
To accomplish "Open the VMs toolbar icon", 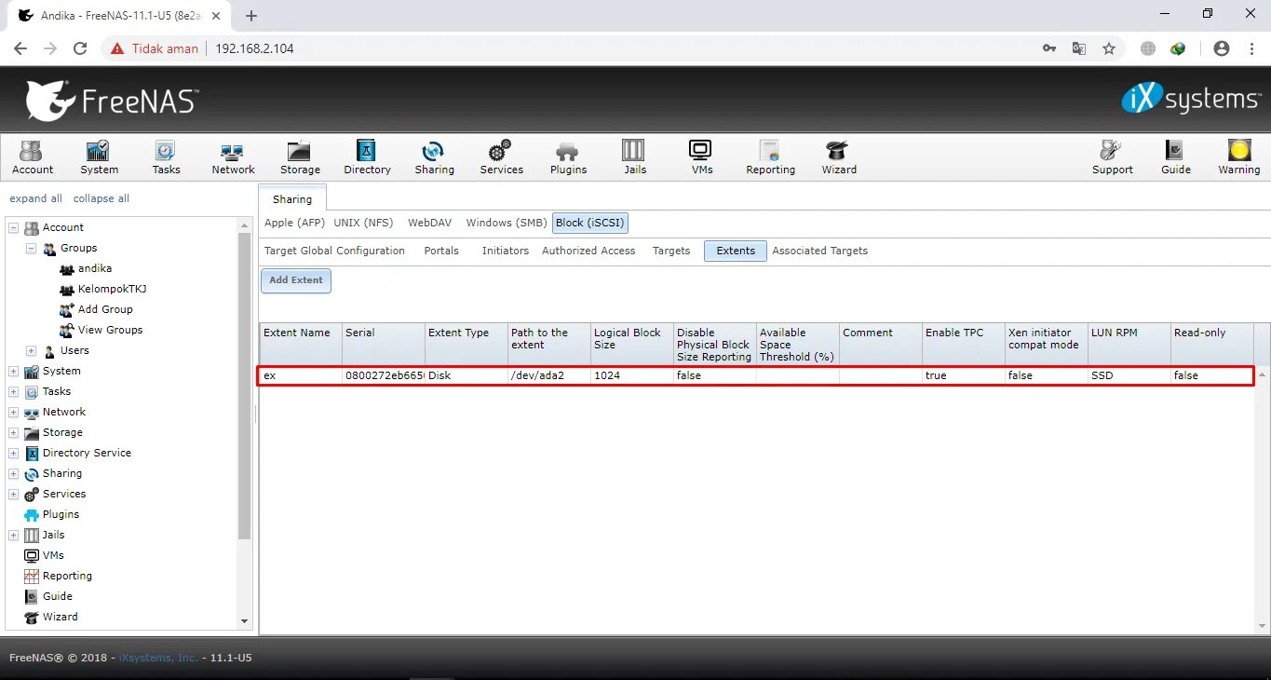I will tap(701, 156).
